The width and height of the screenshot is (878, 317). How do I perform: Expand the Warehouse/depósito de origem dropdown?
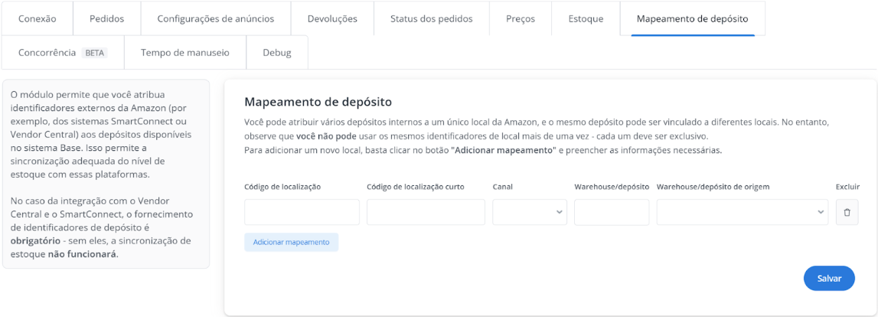(742, 212)
